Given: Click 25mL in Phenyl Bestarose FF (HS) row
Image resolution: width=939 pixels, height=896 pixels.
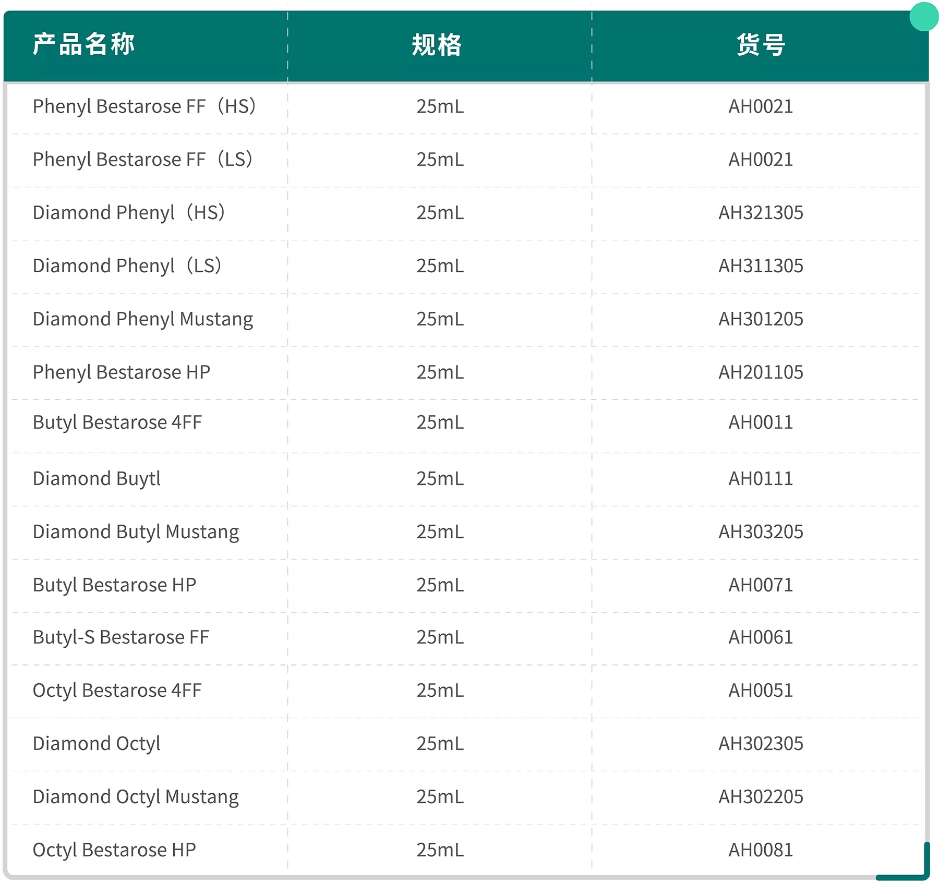Looking at the screenshot, I should tap(440, 106).
